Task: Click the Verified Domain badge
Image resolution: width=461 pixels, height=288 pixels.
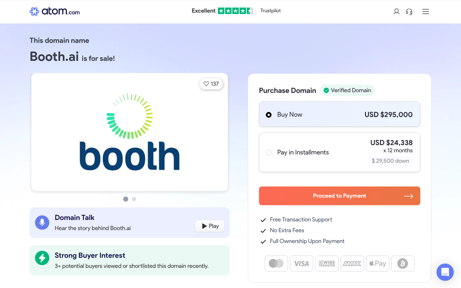Action: pos(347,90)
